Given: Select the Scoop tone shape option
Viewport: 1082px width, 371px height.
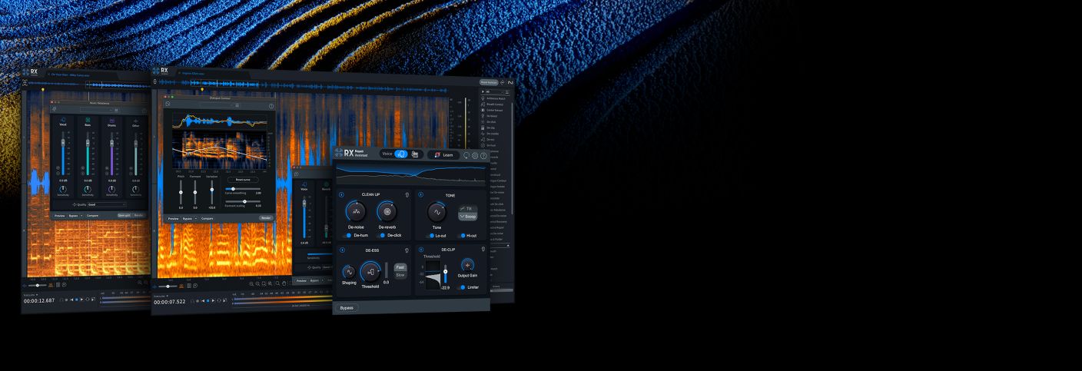Looking at the screenshot, I should pos(468,217).
